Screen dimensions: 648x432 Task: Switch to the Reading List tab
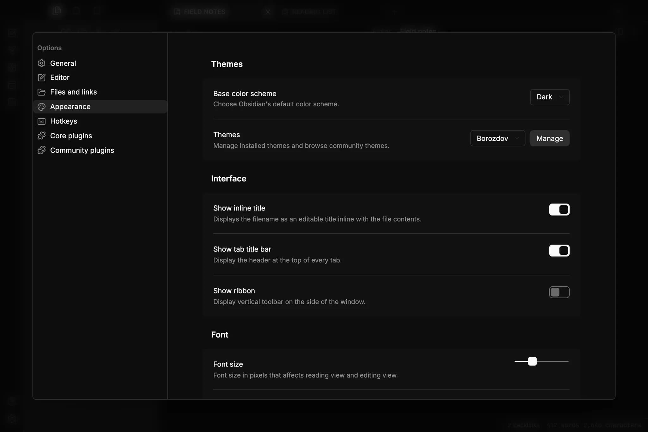click(313, 12)
